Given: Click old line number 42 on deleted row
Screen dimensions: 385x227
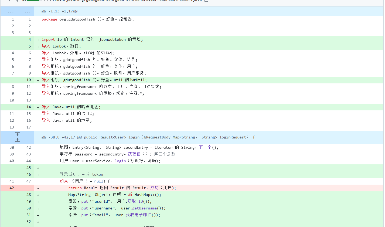Looking at the screenshot, I should (12, 188).
